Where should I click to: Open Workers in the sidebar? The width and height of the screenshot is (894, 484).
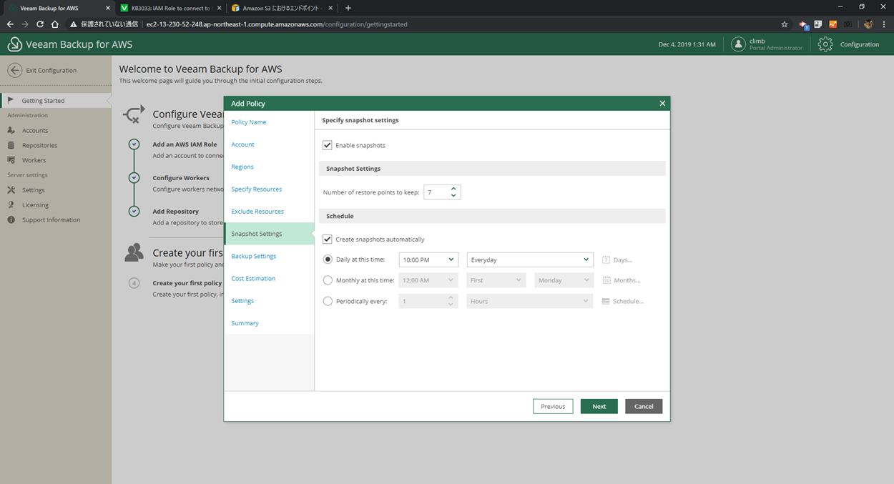[34, 160]
